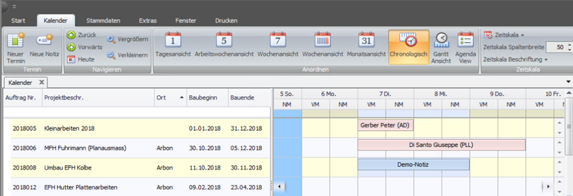Open the Fenster ribbon tab
This screenshot has height=196, width=573.
(x=186, y=21)
